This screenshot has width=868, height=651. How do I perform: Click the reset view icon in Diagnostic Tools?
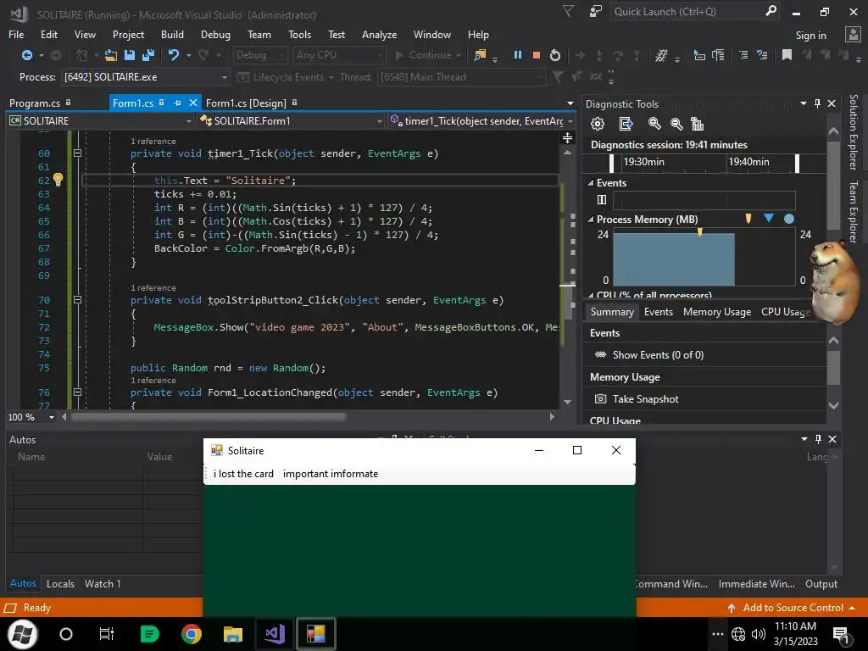pos(698,124)
